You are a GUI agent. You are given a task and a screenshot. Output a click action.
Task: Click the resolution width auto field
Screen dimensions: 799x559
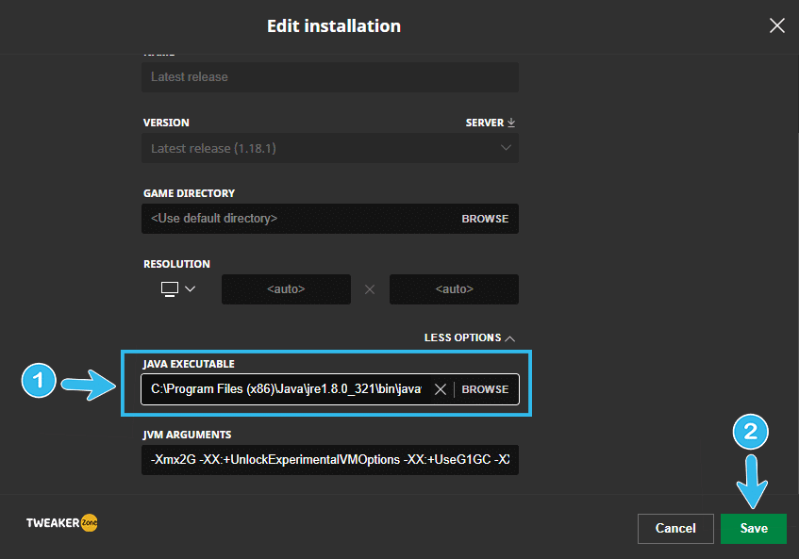pos(286,289)
